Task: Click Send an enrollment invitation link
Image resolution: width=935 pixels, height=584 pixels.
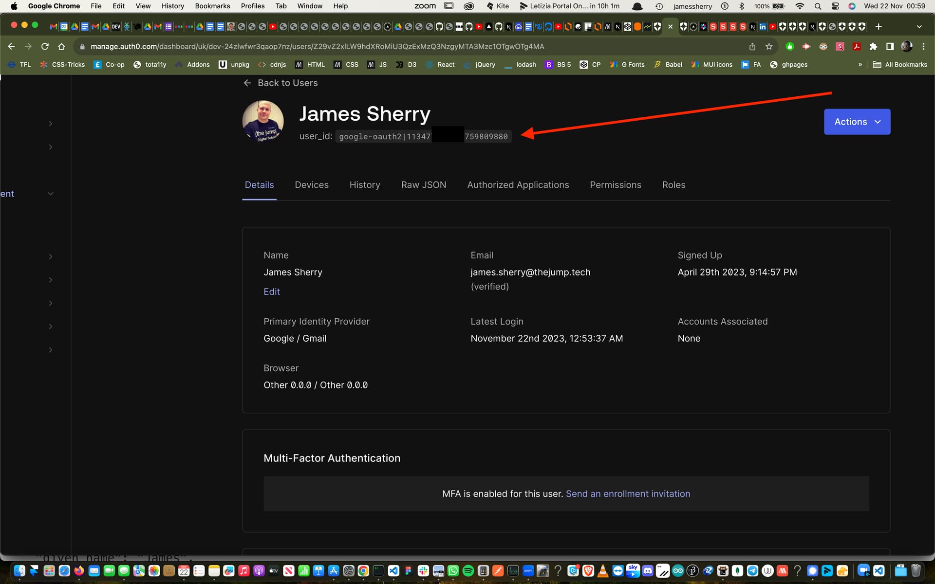Action: point(628,494)
